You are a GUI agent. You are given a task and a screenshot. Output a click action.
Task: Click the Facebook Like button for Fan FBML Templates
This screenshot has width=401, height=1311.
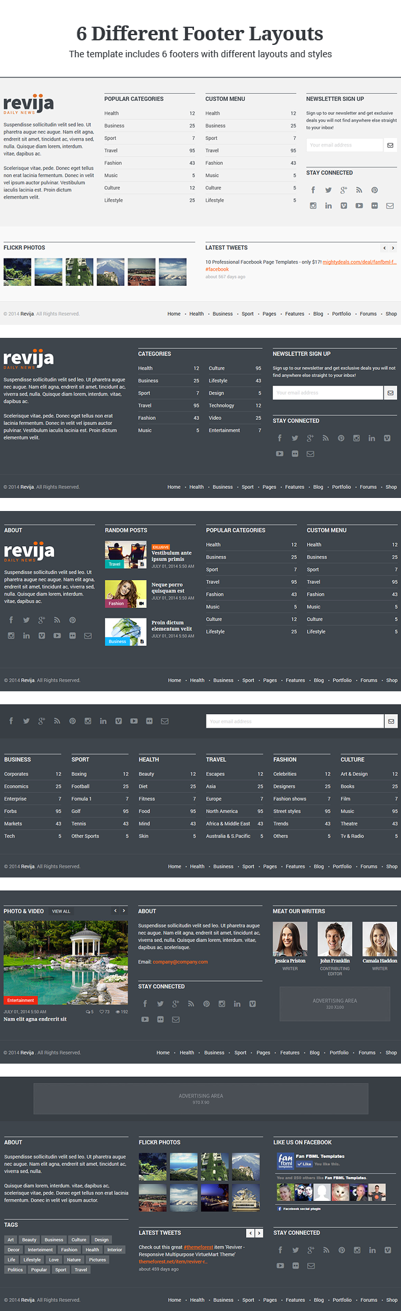click(304, 1164)
